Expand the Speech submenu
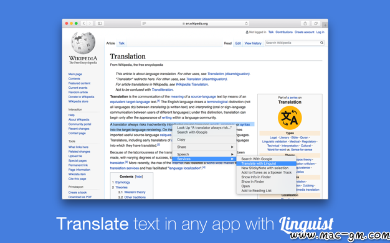This screenshot has width=390, height=243. [x=204, y=154]
